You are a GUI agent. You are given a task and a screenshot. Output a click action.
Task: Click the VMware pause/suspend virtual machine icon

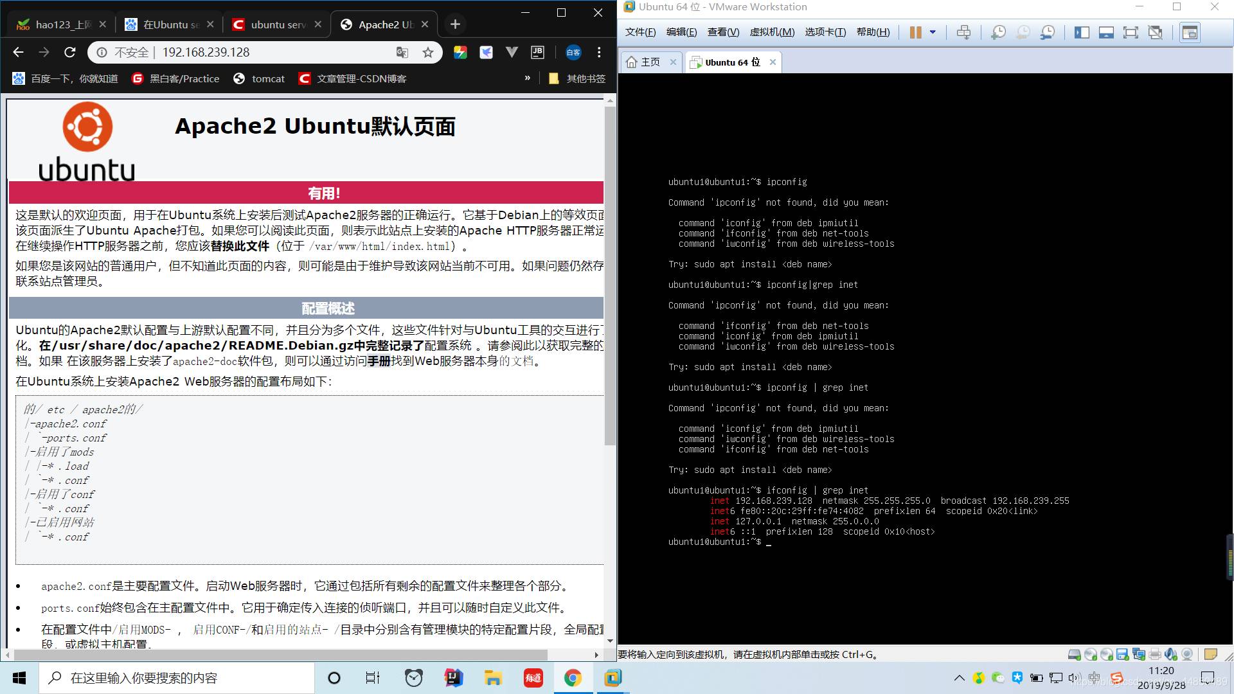pyautogui.click(x=915, y=32)
